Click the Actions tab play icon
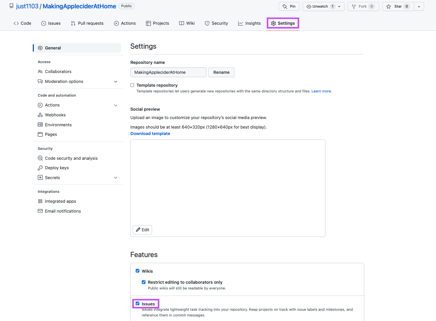Screen dimensions: 436x321 (116, 23)
